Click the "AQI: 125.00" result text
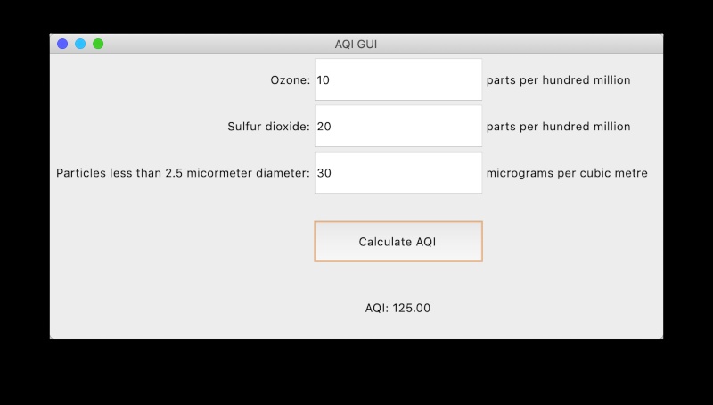 pyautogui.click(x=397, y=309)
